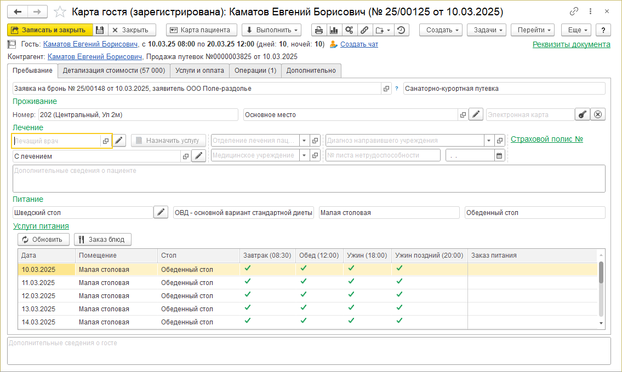Expand the Выполнить dropdown menu
This screenshot has width=622, height=372.
(x=272, y=30)
